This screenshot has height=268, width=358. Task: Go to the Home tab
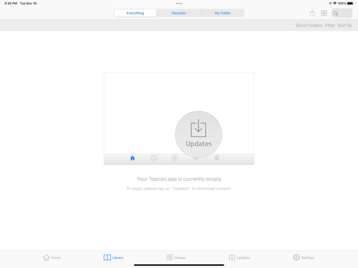click(52, 258)
